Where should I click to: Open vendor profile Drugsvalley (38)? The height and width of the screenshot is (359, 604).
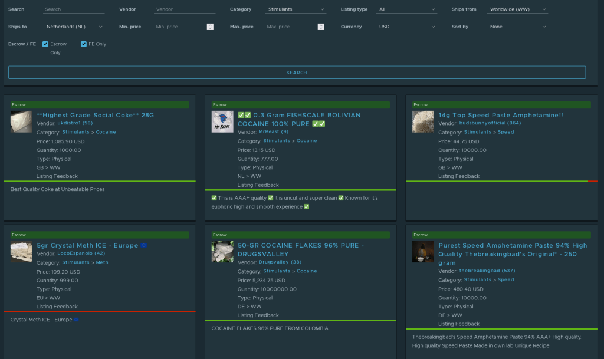(280, 262)
